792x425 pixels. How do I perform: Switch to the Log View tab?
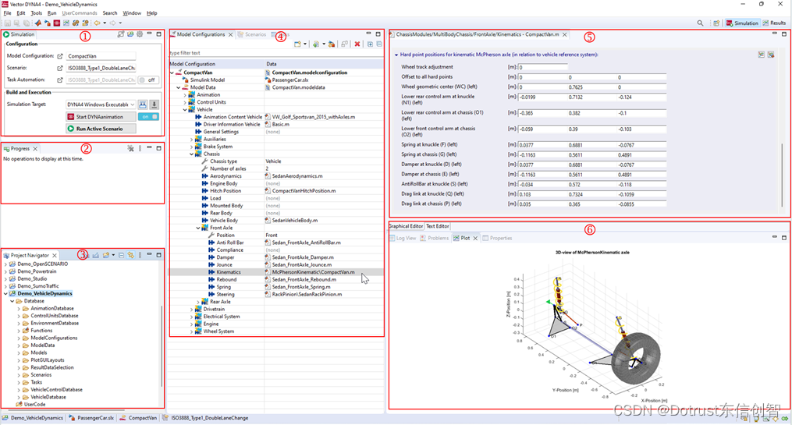tap(403, 239)
